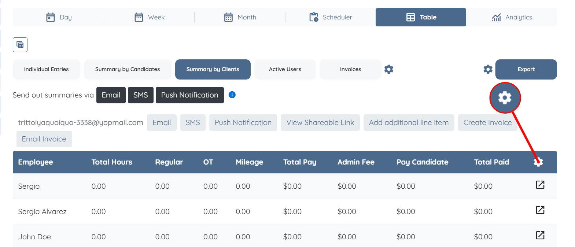Click Add additional line item
Screen dimensions: 575x247
(x=409, y=122)
